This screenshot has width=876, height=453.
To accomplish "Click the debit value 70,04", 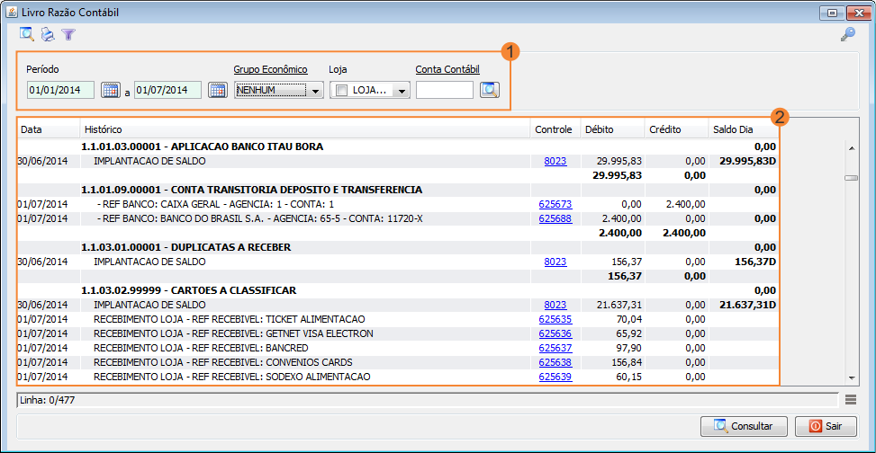I will click(628, 320).
